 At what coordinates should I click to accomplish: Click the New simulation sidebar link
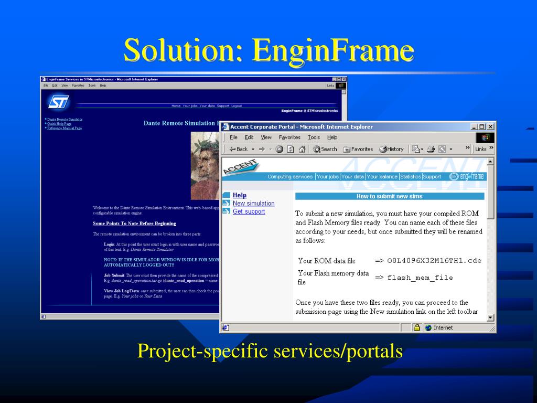pyautogui.click(x=253, y=203)
